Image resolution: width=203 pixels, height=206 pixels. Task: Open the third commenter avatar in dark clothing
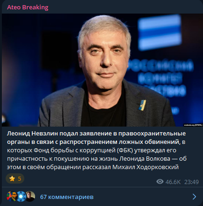[30, 196]
